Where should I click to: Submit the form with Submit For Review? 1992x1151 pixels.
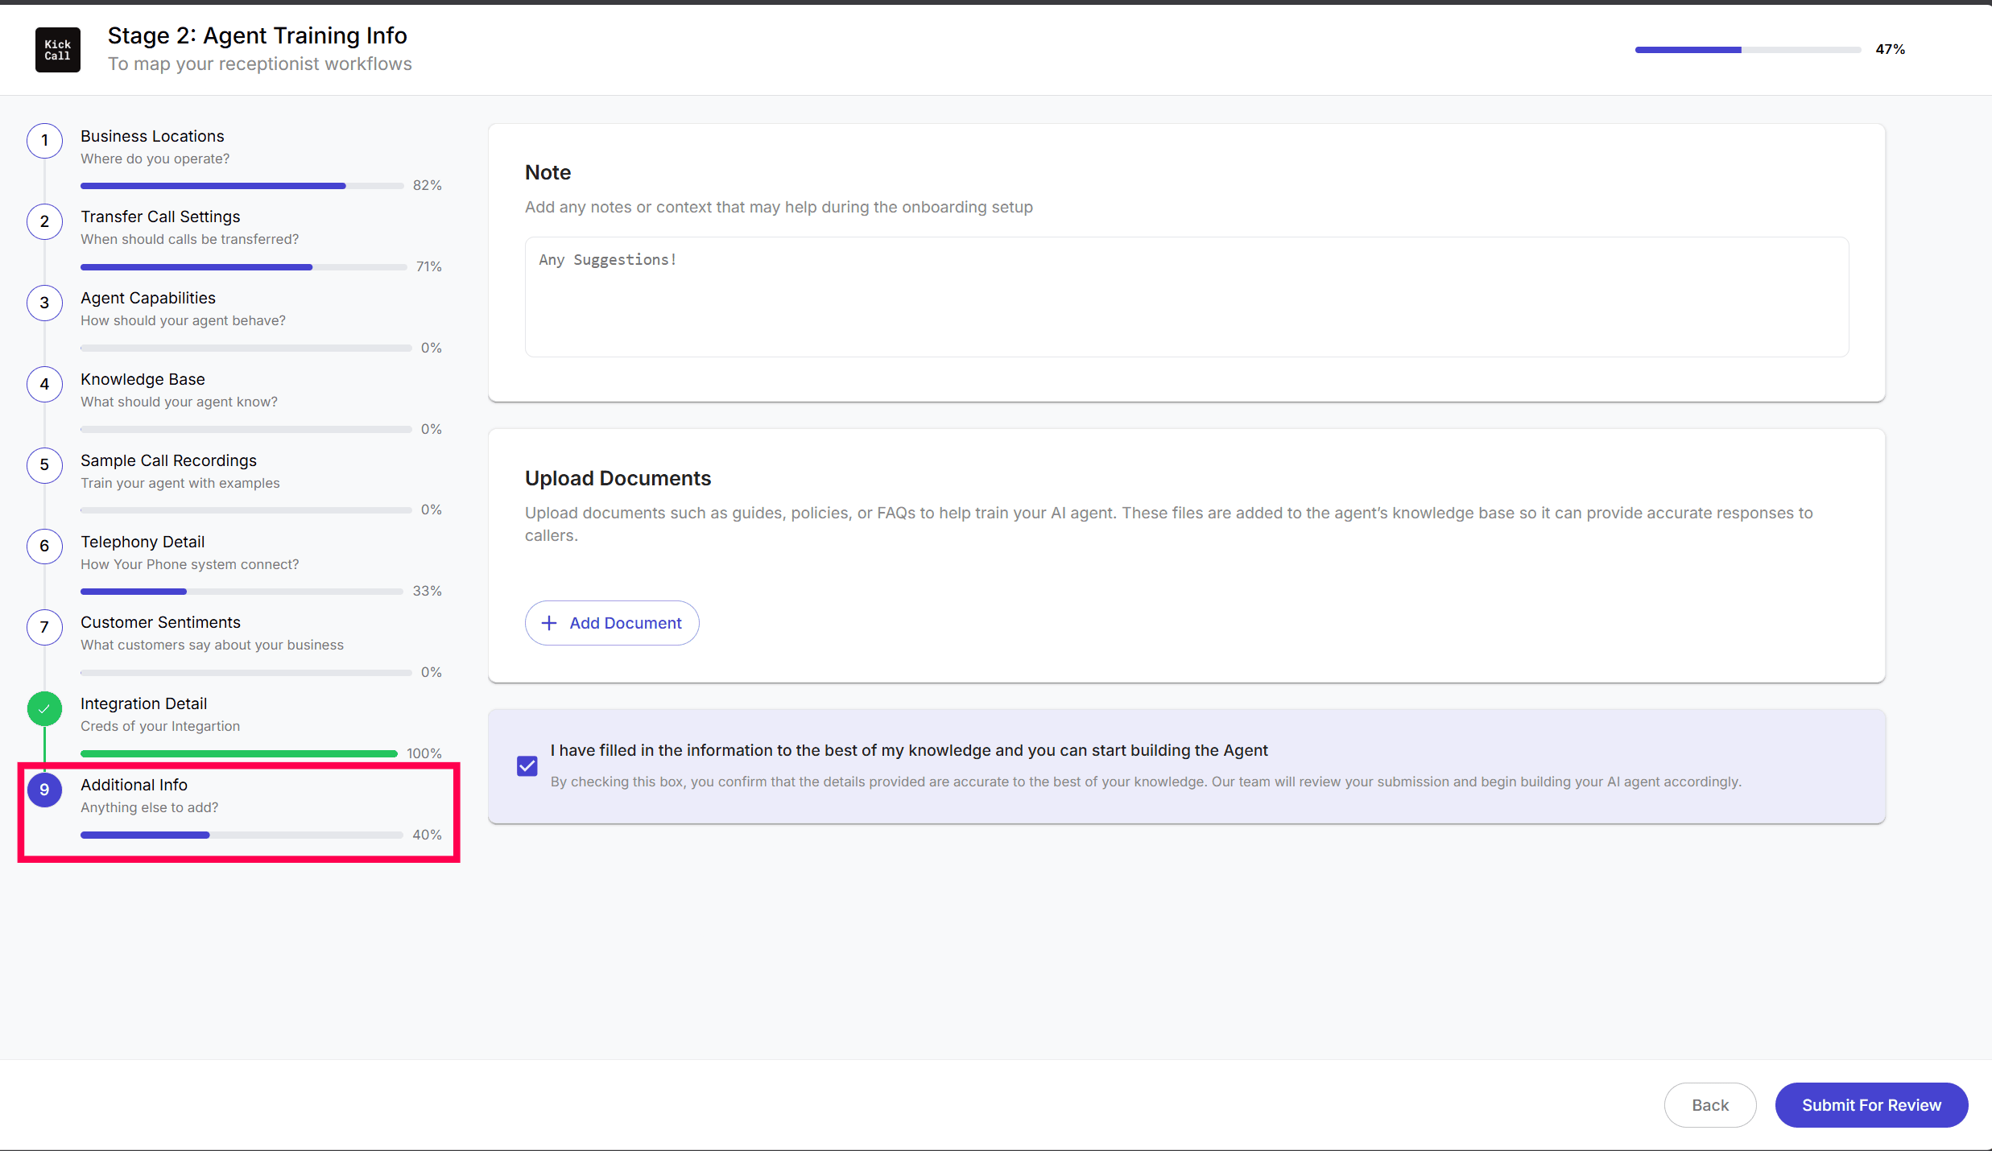(1871, 1105)
